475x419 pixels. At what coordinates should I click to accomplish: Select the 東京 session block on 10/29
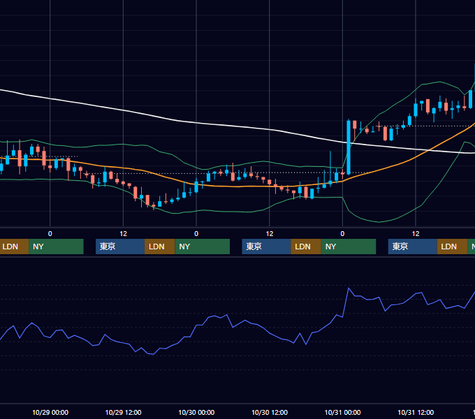(x=120, y=247)
